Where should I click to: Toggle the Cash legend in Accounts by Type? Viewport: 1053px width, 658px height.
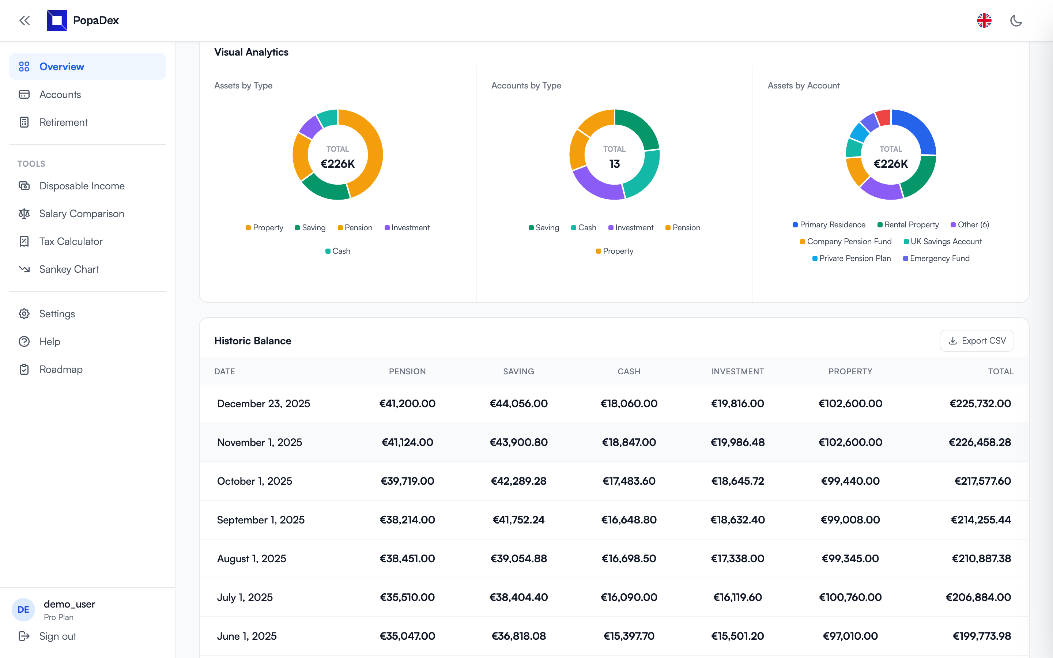click(584, 227)
